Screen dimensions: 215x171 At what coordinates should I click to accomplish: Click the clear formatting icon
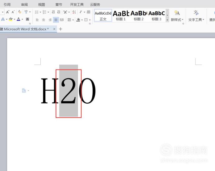coord(20,12)
